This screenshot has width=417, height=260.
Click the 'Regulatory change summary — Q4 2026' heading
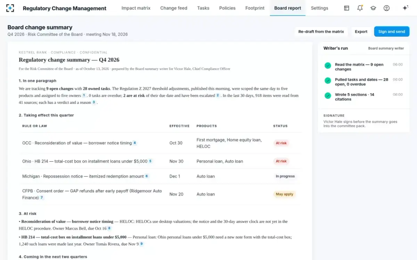[x=69, y=60]
